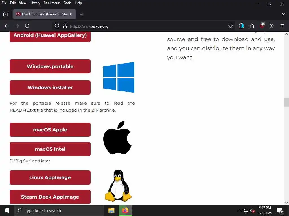
Task: Open the uBlock extension with badge 26
Action: point(262,26)
